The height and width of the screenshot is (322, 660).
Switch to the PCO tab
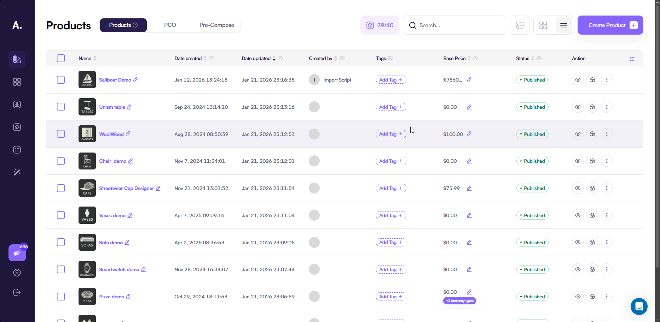pyautogui.click(x=170, y=25)
